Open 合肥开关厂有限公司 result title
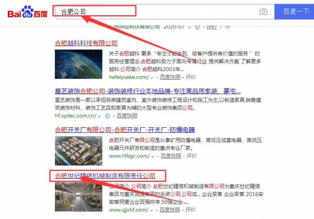This screenshot has width=314, height=219. 125,130
